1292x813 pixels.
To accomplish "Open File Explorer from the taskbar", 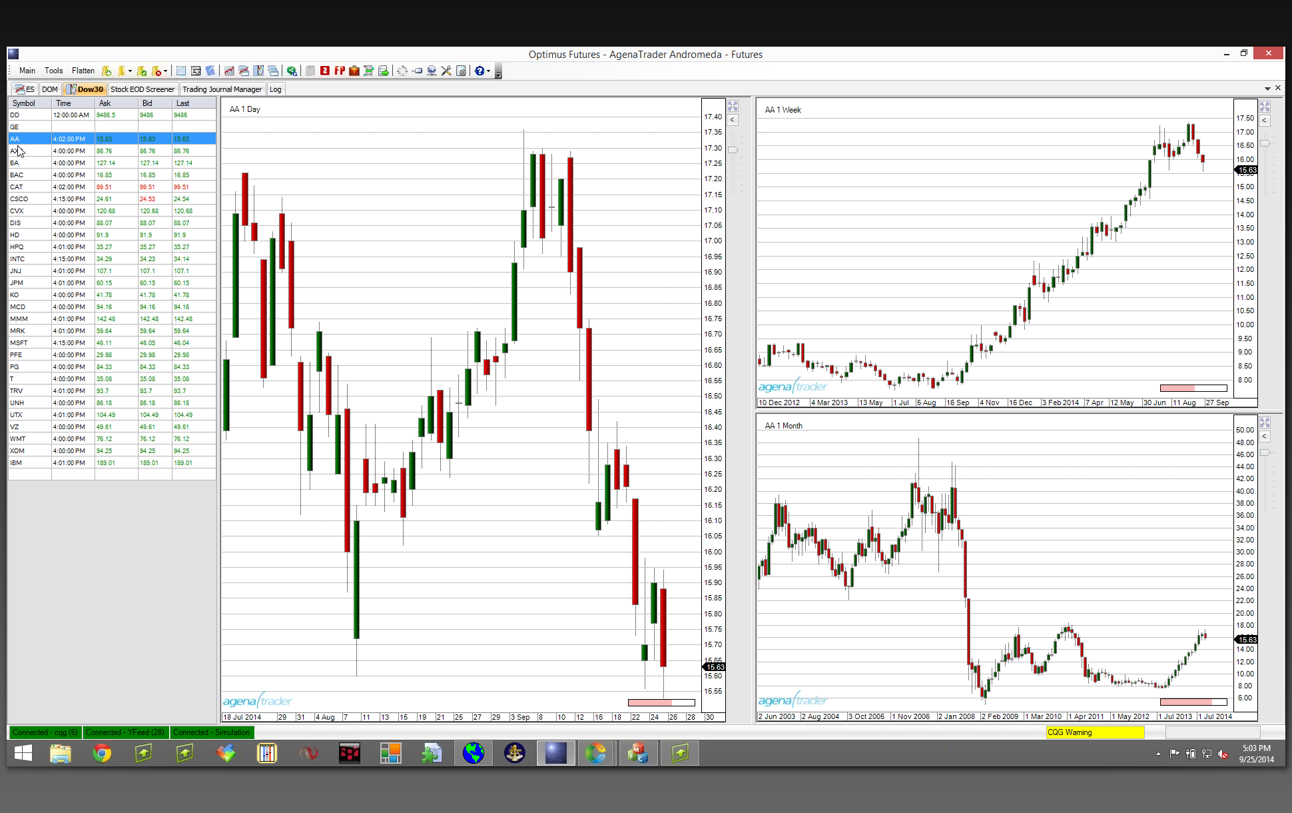I will coord(61,753).
